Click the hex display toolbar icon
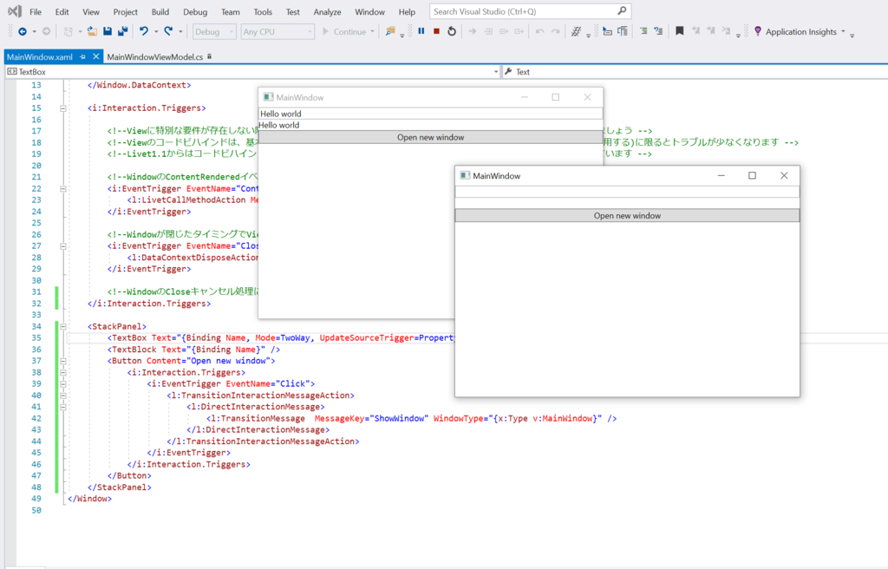Screen dimensions: 888x569 coord(576,32)
